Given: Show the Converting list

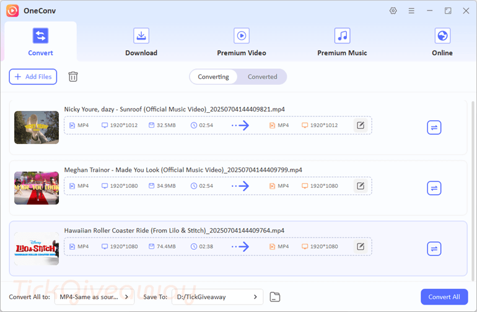Looking at the screenshot, I should pyautogui.click(x=213, y=77).
